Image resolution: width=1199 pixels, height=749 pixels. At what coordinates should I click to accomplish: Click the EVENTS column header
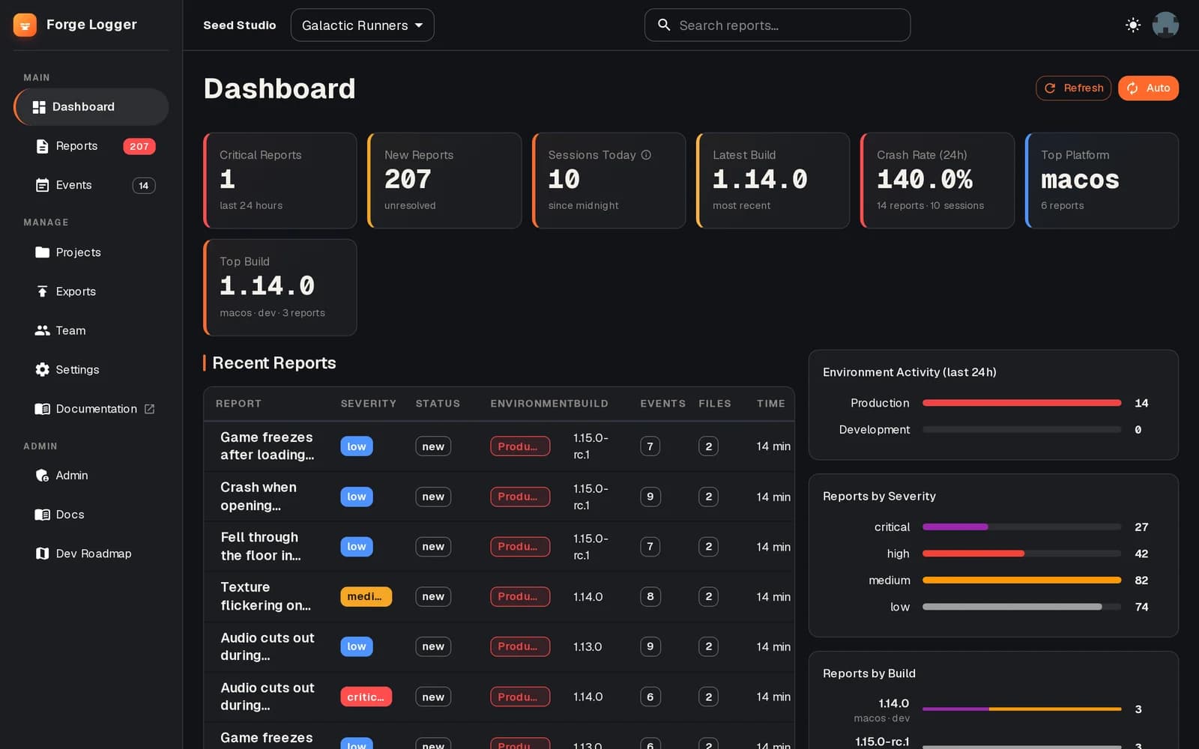point(662,404)
